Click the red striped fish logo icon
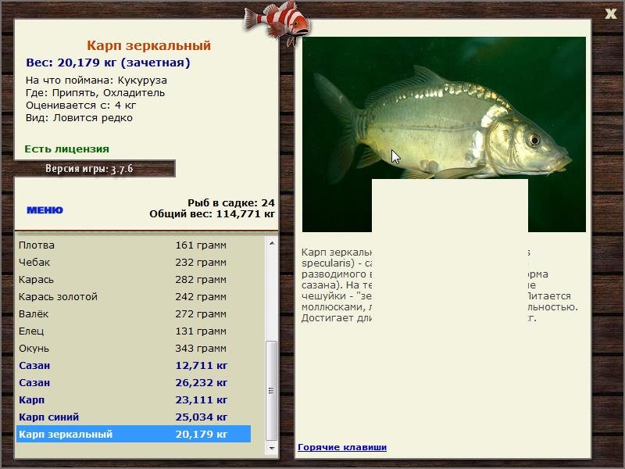The height and width of the screenshot is (469, 625). (277, 23)
